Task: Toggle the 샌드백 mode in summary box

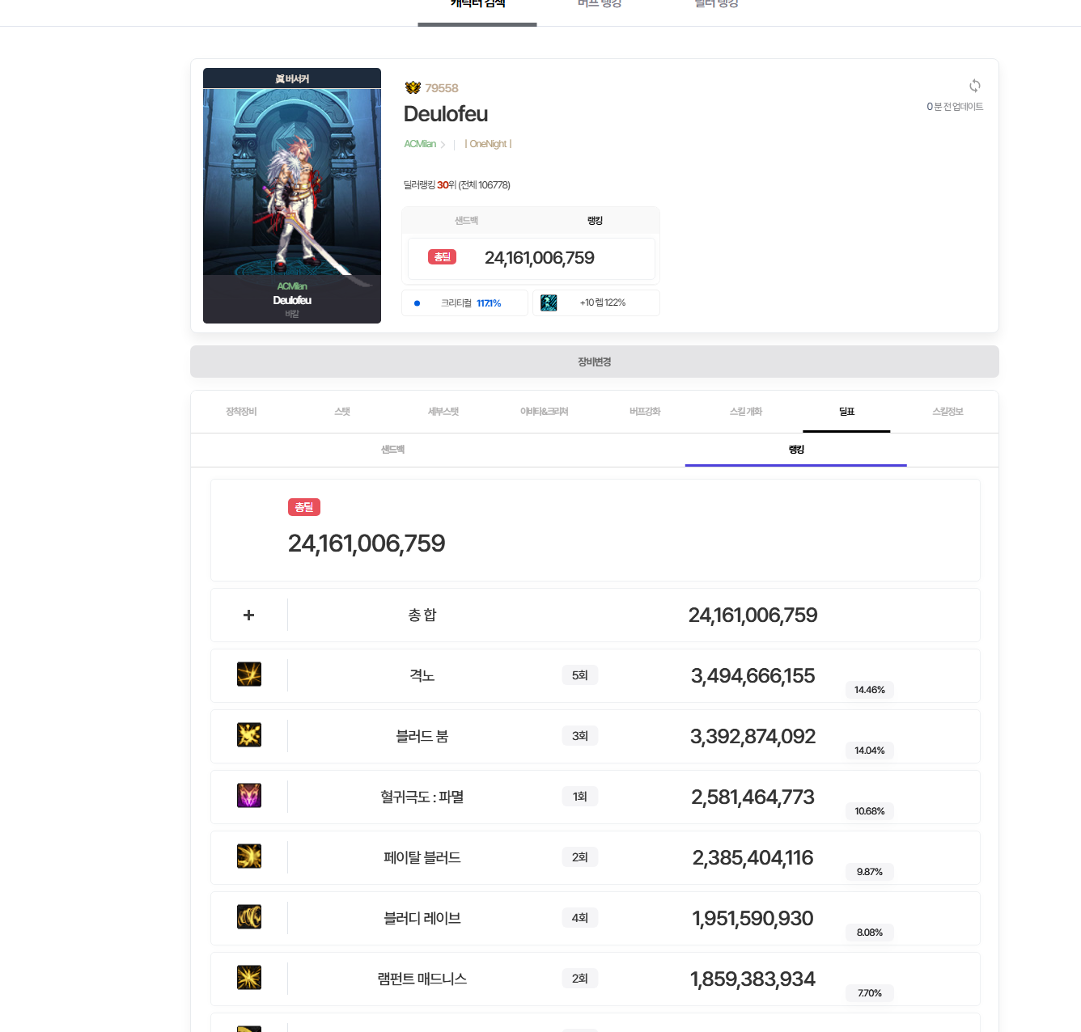Action: (466, 221)
